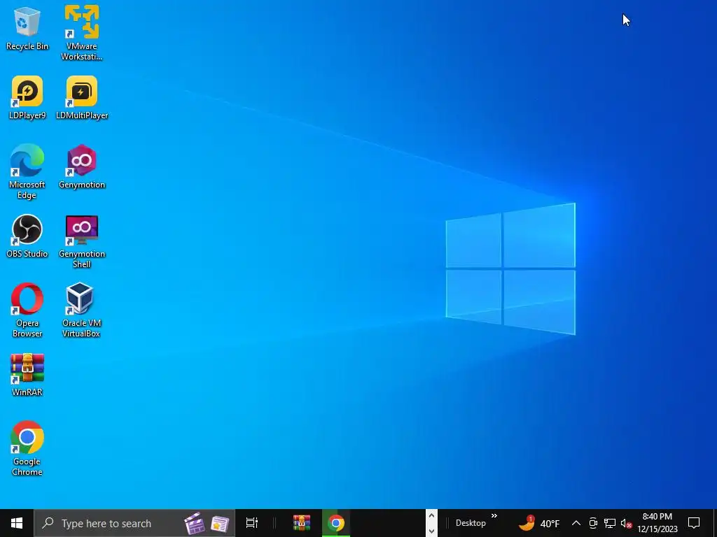Open the Windows Start menu

[x=17, y=523]
